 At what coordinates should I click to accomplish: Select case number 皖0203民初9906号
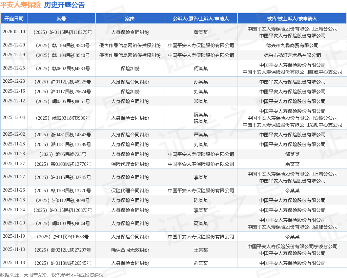click(63, 118)
